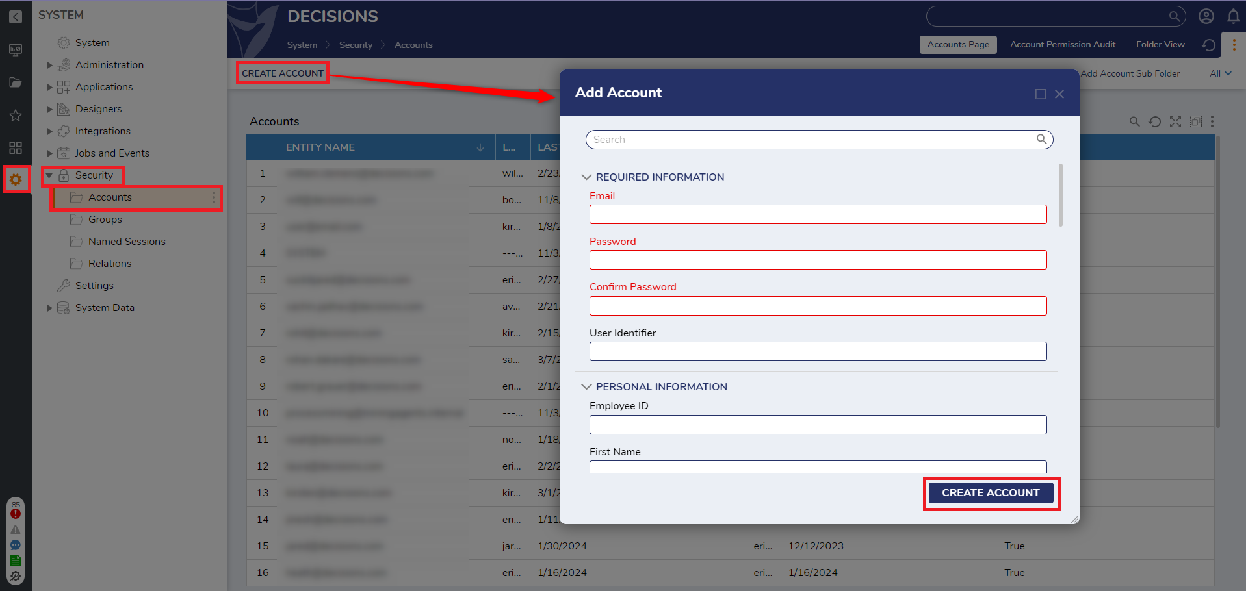Focus the Password input field

[818, 260]
